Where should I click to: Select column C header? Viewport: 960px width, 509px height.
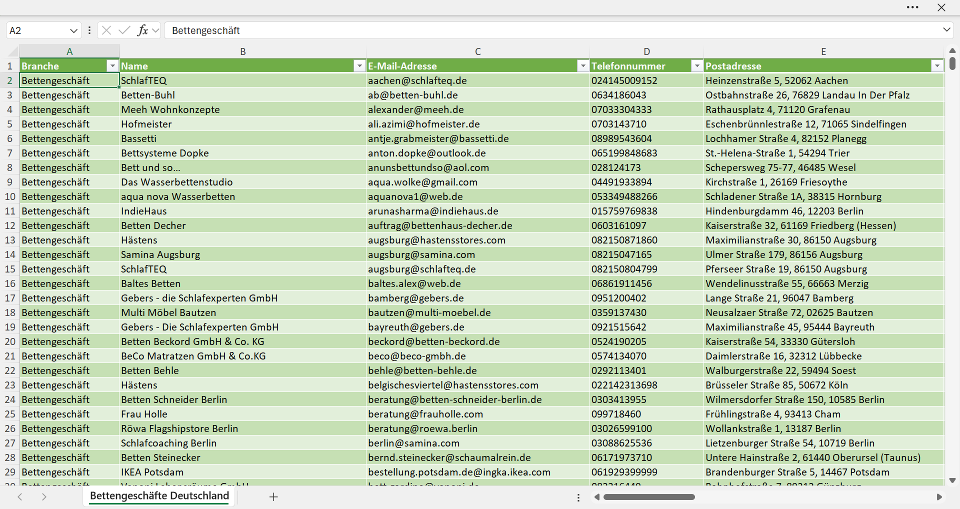click(478, 51)
